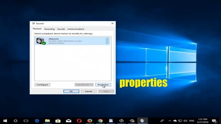This screenshot has height=124, width=221.
Task: Launch Microsoft Edge from the taskbar
Action: (x=37, y=121)
